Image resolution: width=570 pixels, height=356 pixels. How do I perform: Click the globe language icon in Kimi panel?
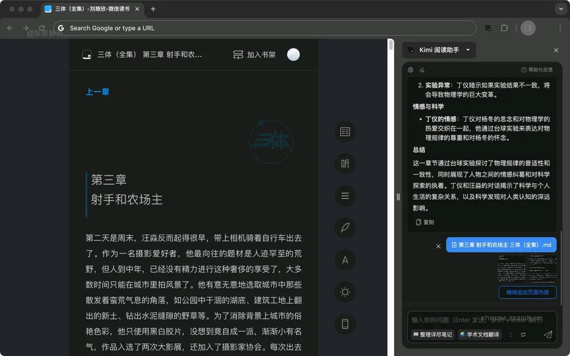[x=411, y=70]
